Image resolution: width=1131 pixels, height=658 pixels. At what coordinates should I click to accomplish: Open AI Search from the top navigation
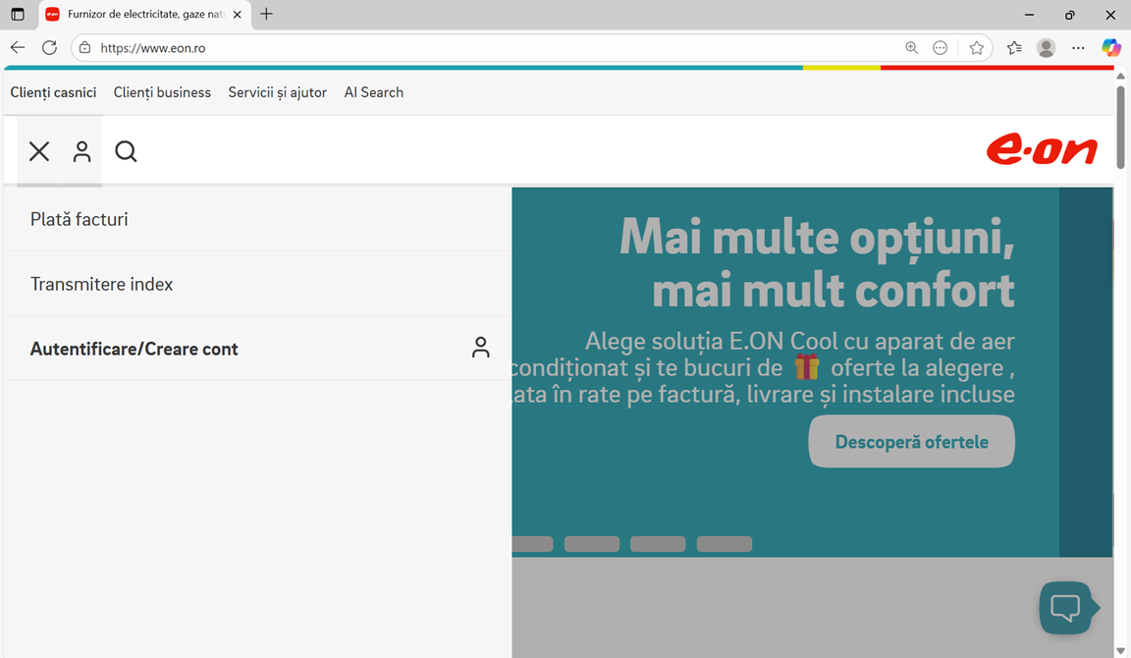[x=374, y=91]
